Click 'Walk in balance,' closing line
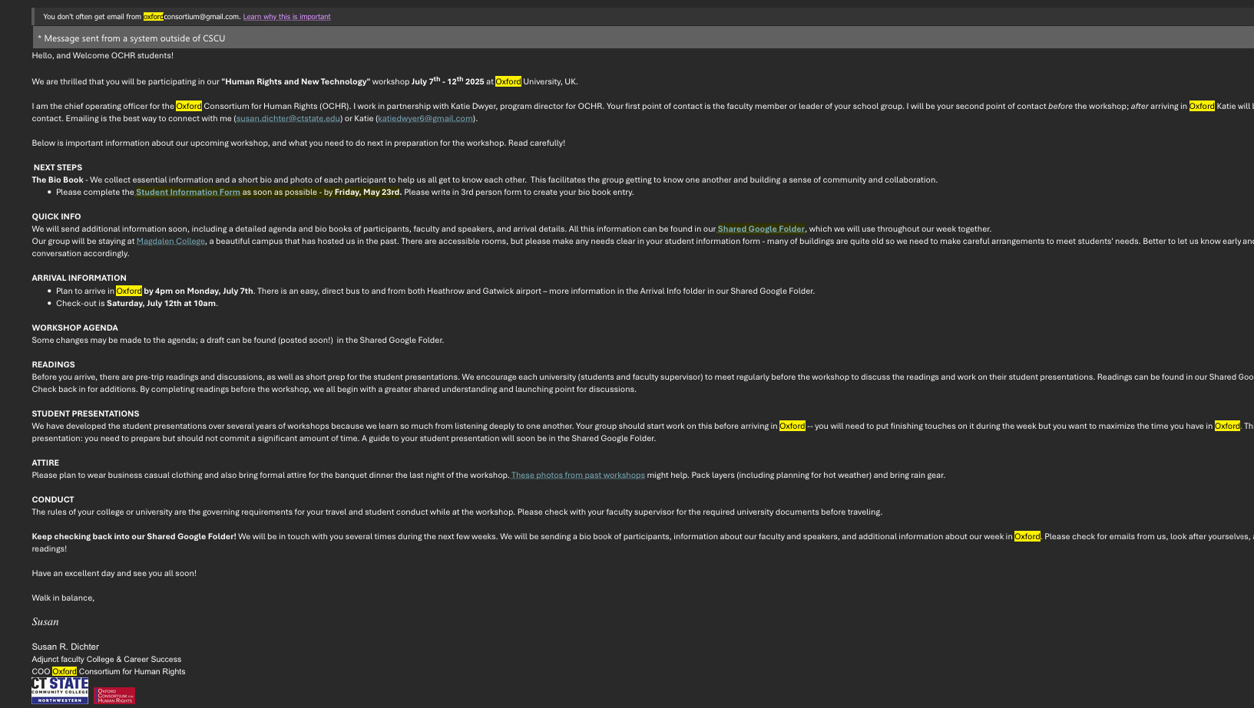The image size is (1254, 708). coord(63,598)
